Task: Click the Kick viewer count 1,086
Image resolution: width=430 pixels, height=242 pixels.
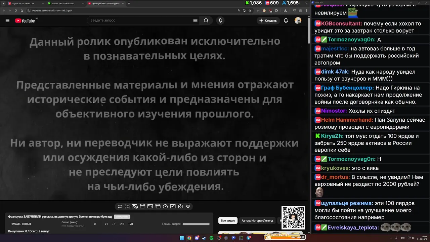Action: click(253, 3)
